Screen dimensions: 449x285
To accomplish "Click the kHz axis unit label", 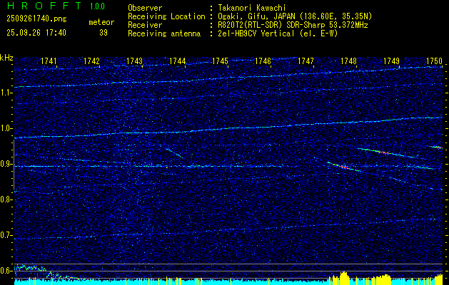I will click(x=6, y=58).
